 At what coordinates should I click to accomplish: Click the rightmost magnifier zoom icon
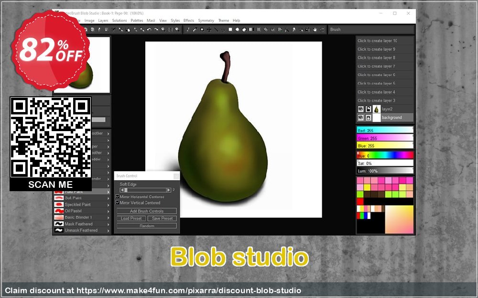tap(177, 30)
